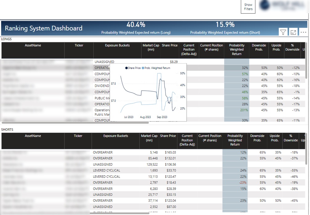Screen dimensions: 310x215
Task: Sort Longs by Probability Weighted Return header
Action: 236,49
